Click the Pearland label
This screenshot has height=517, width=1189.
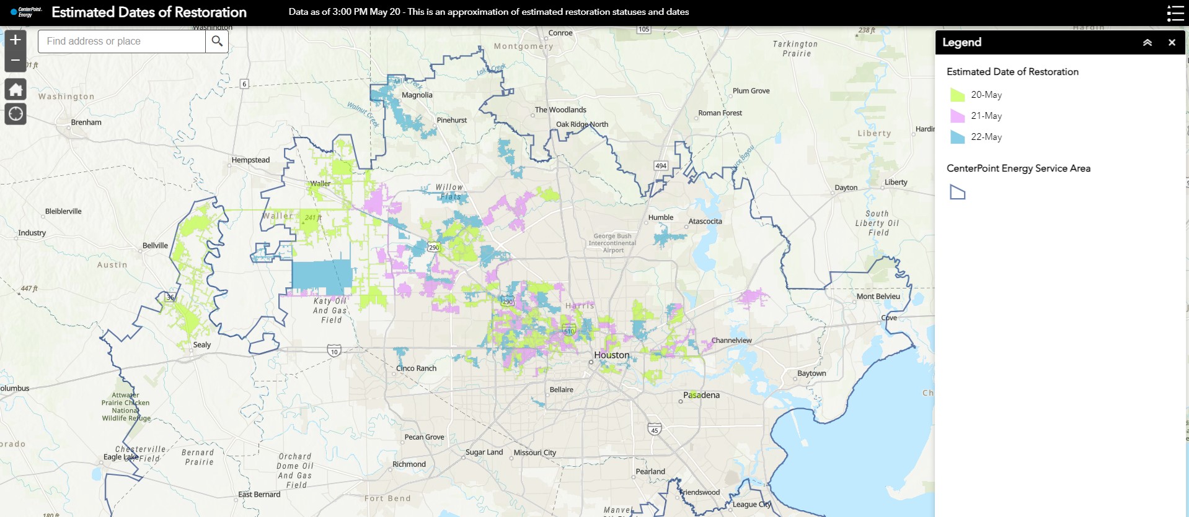coord(650,471)
